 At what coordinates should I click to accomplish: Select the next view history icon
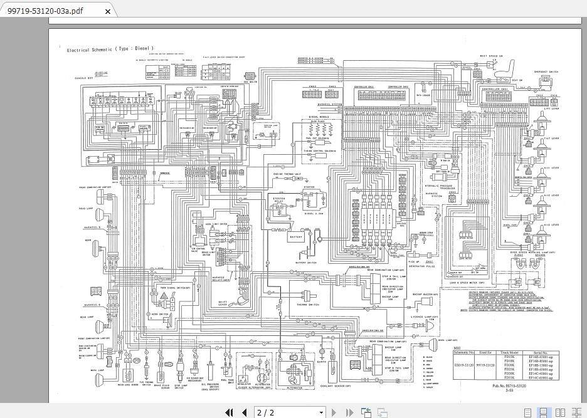click(382, 412)
